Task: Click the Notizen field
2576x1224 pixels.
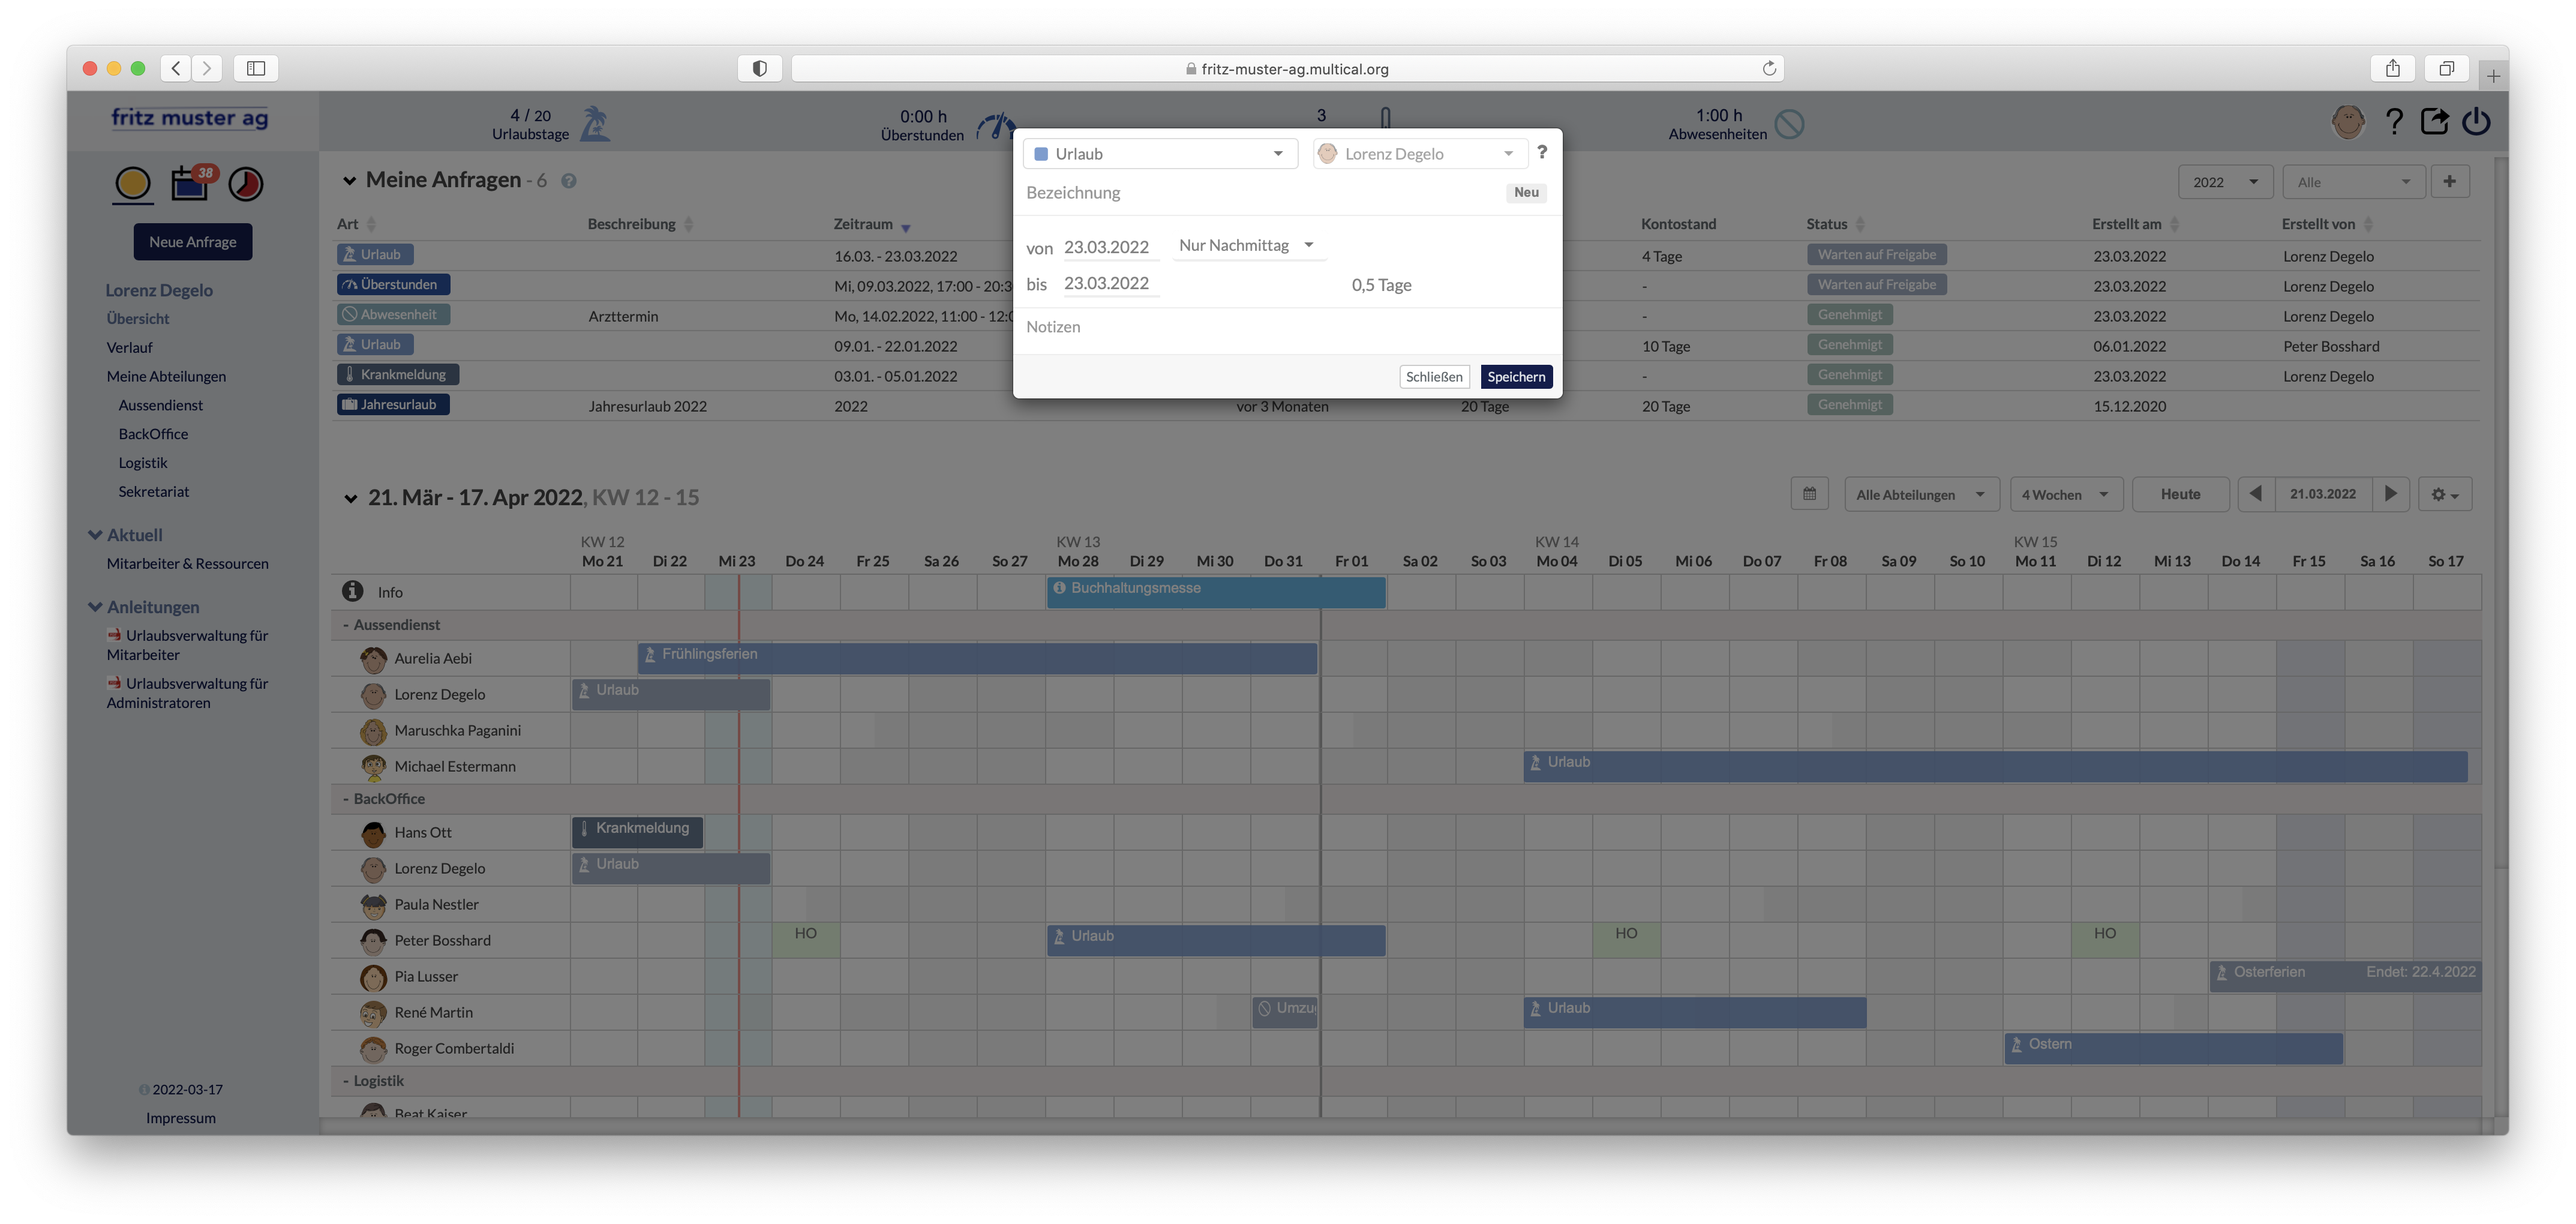Action: (1286, 327)
